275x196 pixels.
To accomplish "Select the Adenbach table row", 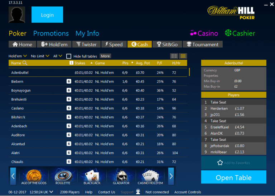I will (x=98, y=126).
